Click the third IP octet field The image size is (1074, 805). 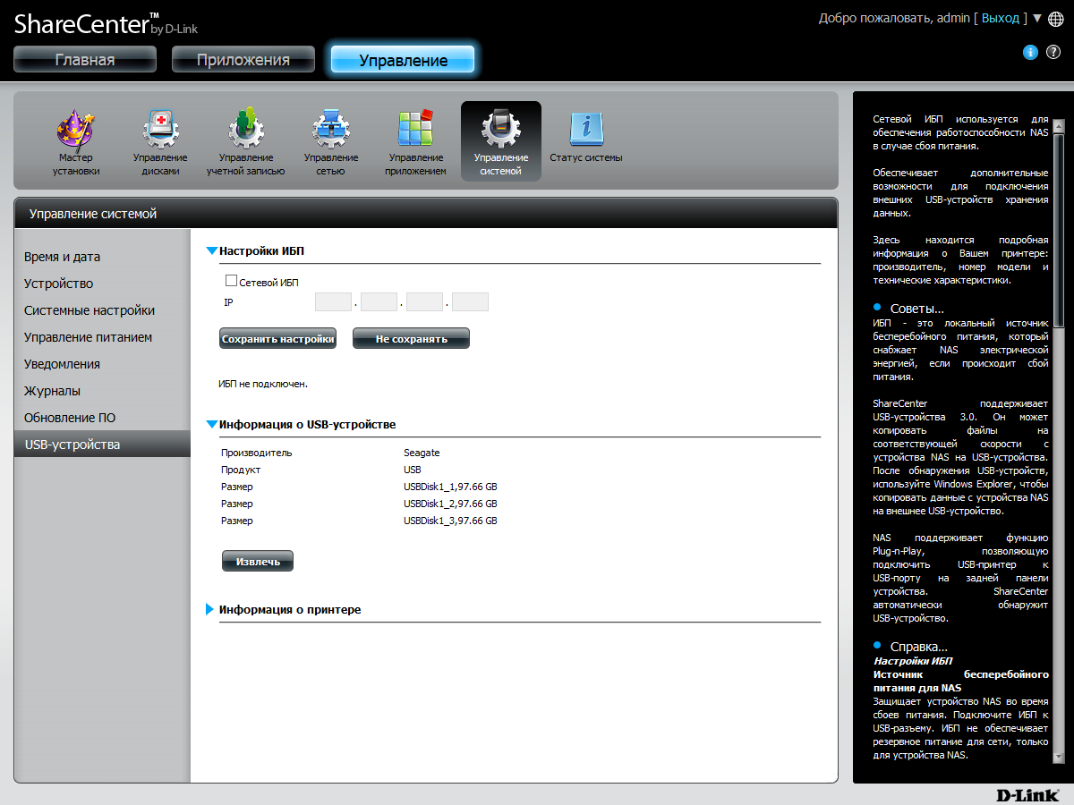pos(425,301)
